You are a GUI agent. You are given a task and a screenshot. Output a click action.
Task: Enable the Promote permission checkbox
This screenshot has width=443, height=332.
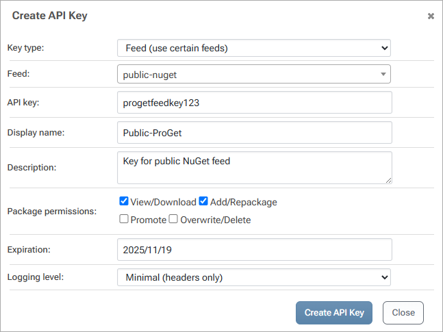tap(124, 220)
